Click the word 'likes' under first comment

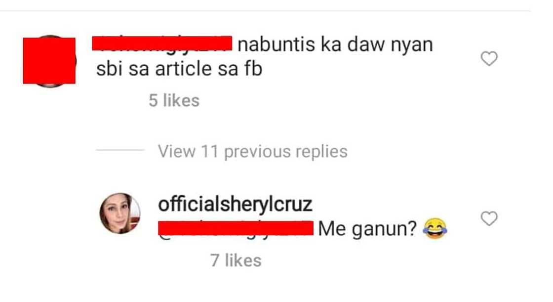(x=181, y=100)
